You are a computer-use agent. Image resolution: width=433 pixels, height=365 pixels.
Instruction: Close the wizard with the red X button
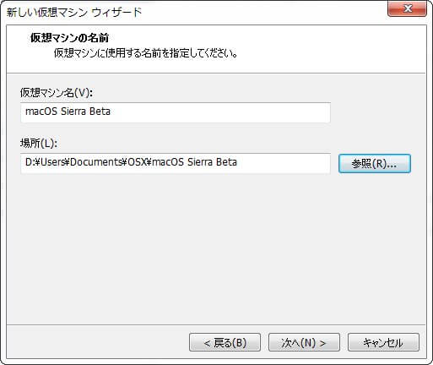(407, 8)
